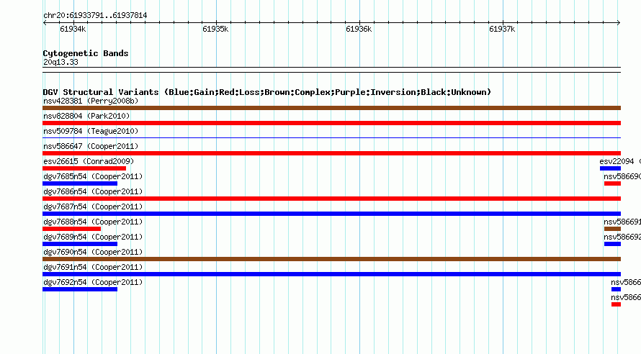Screen dimensions: 641x354
Task: Open variant dgv7686n54 (Cooper2011) label
Action: click(93, 191)
